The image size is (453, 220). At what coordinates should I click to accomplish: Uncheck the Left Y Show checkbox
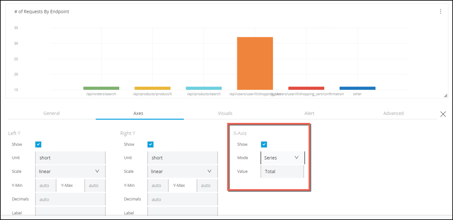[38, 145]
